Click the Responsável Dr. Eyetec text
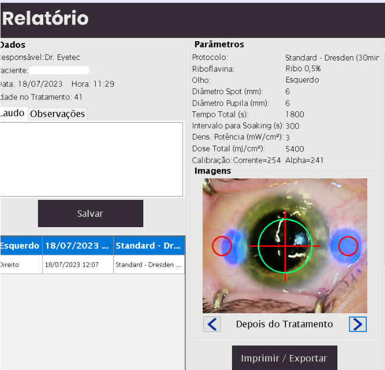385x370 pixels. pos(40,57)
